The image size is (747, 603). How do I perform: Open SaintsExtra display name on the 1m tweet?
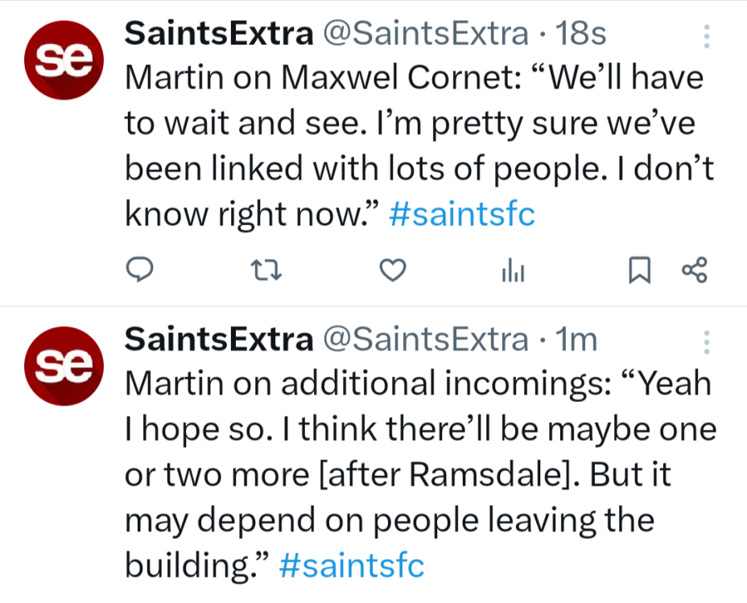coord(218,341)
